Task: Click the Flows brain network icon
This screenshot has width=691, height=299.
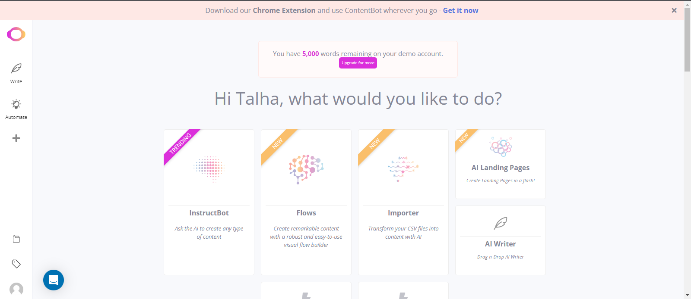Action: coord(306,169)
